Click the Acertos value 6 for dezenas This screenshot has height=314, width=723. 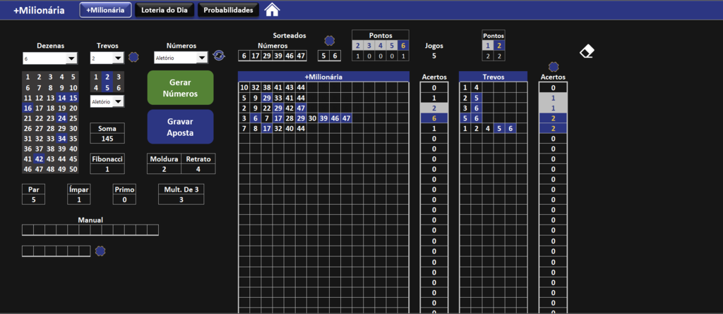(434, 118)
